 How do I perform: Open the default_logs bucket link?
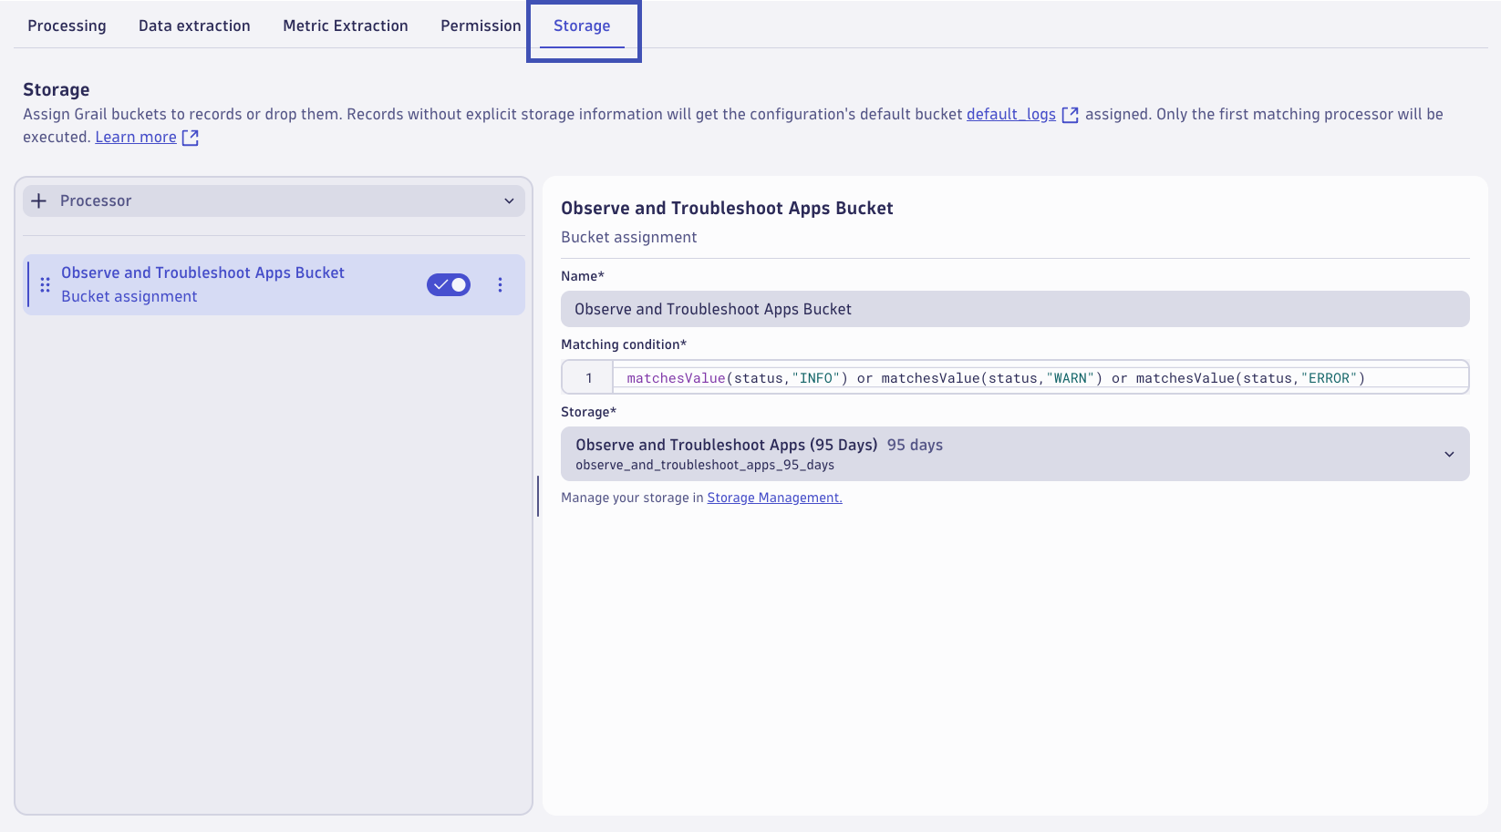point(1011,114)
